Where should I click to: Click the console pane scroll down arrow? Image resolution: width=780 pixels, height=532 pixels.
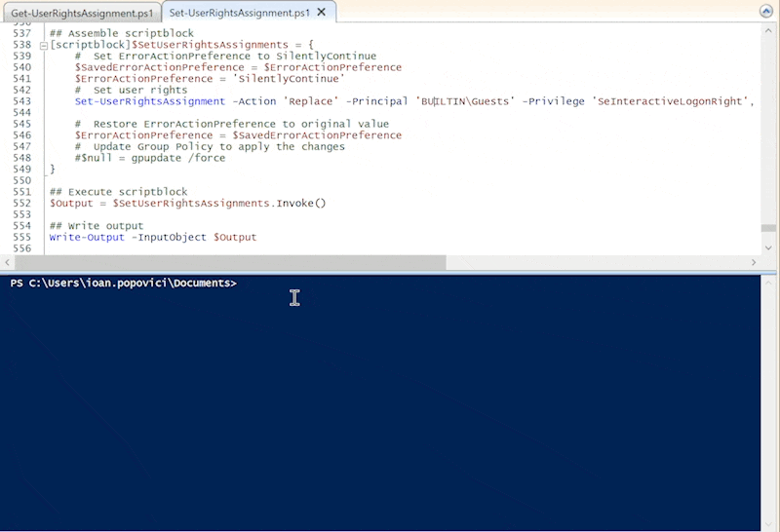[770, 524]
